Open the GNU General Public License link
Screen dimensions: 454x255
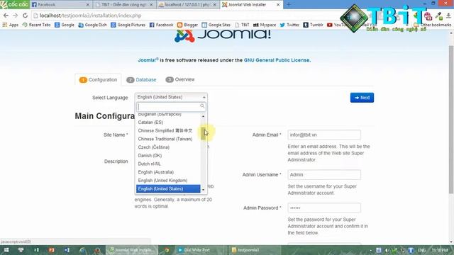277,60
